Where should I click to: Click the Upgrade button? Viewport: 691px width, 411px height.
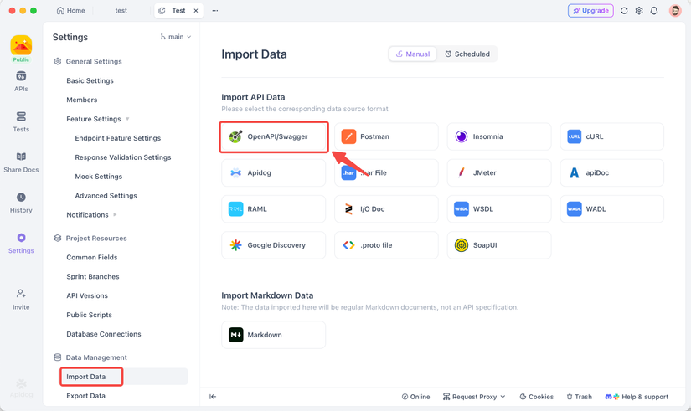coord(590,11)
